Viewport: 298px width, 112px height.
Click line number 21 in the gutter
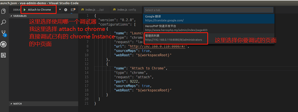[x=87, y=103]
